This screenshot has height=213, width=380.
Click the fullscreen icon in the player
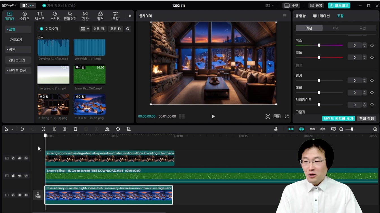click(x=287, y=116)
